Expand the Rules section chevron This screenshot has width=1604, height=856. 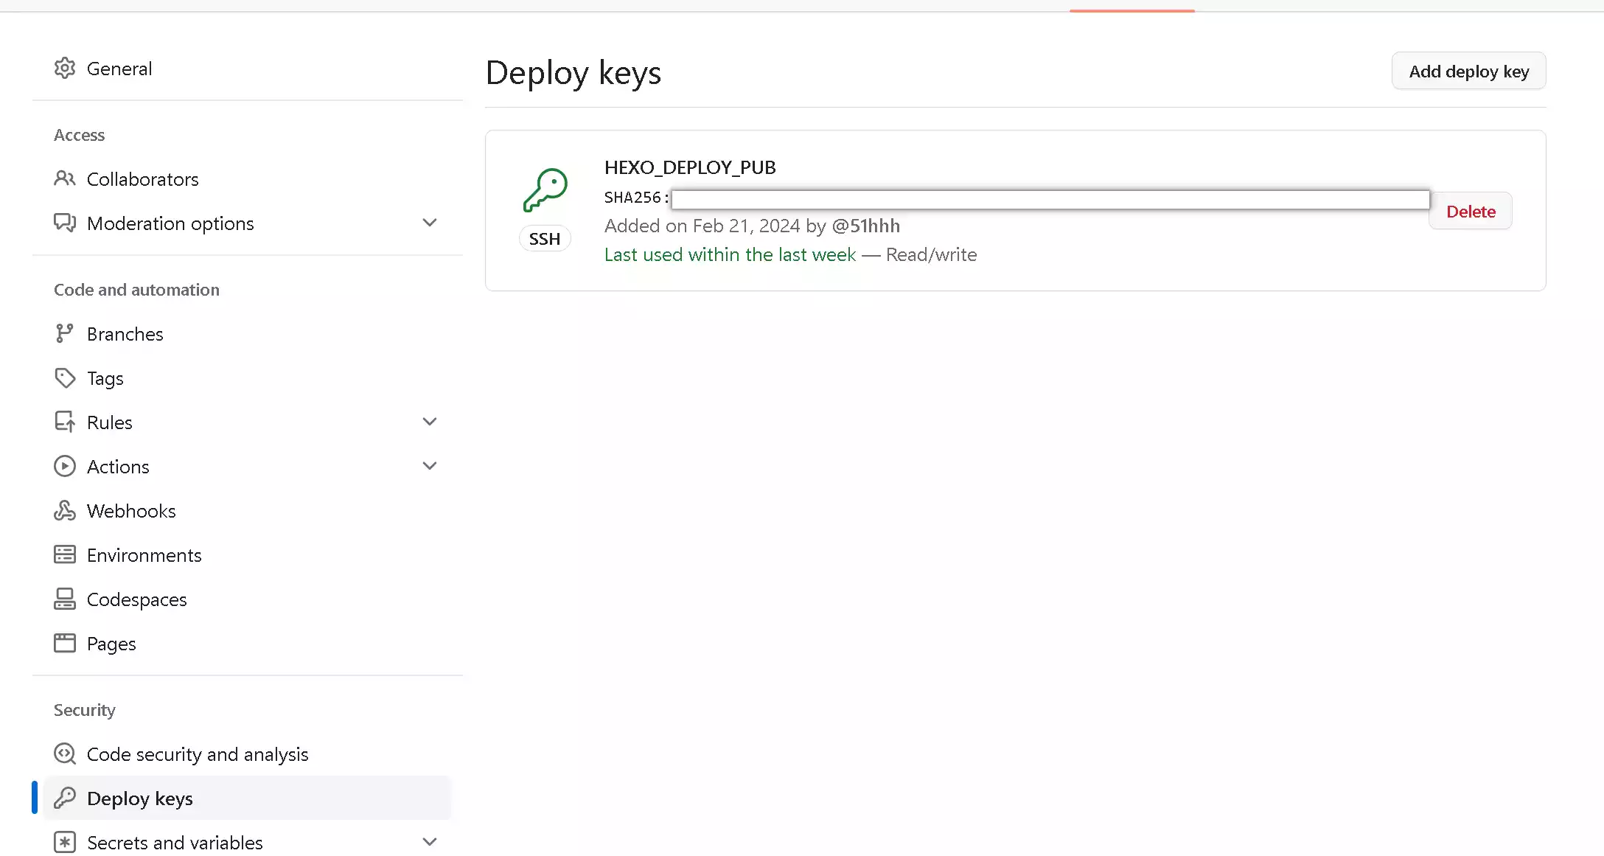430,422
